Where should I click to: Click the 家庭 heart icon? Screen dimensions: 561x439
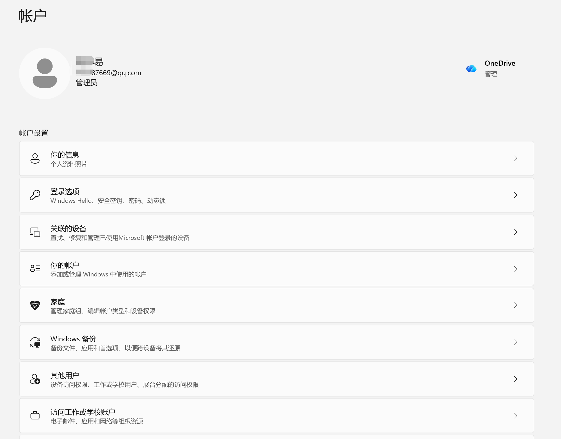(35, 305)
